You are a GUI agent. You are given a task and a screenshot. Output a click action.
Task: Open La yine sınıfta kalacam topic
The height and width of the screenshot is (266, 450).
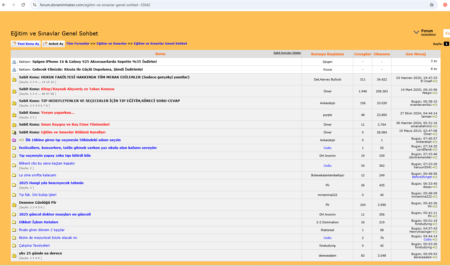(38, 175)
